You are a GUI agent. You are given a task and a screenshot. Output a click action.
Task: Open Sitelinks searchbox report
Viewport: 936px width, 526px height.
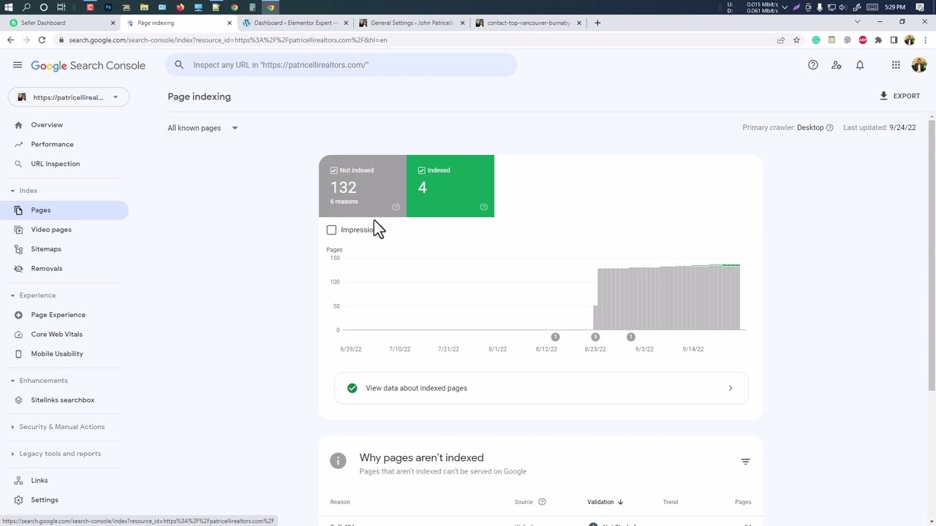(x=64, y=400)
